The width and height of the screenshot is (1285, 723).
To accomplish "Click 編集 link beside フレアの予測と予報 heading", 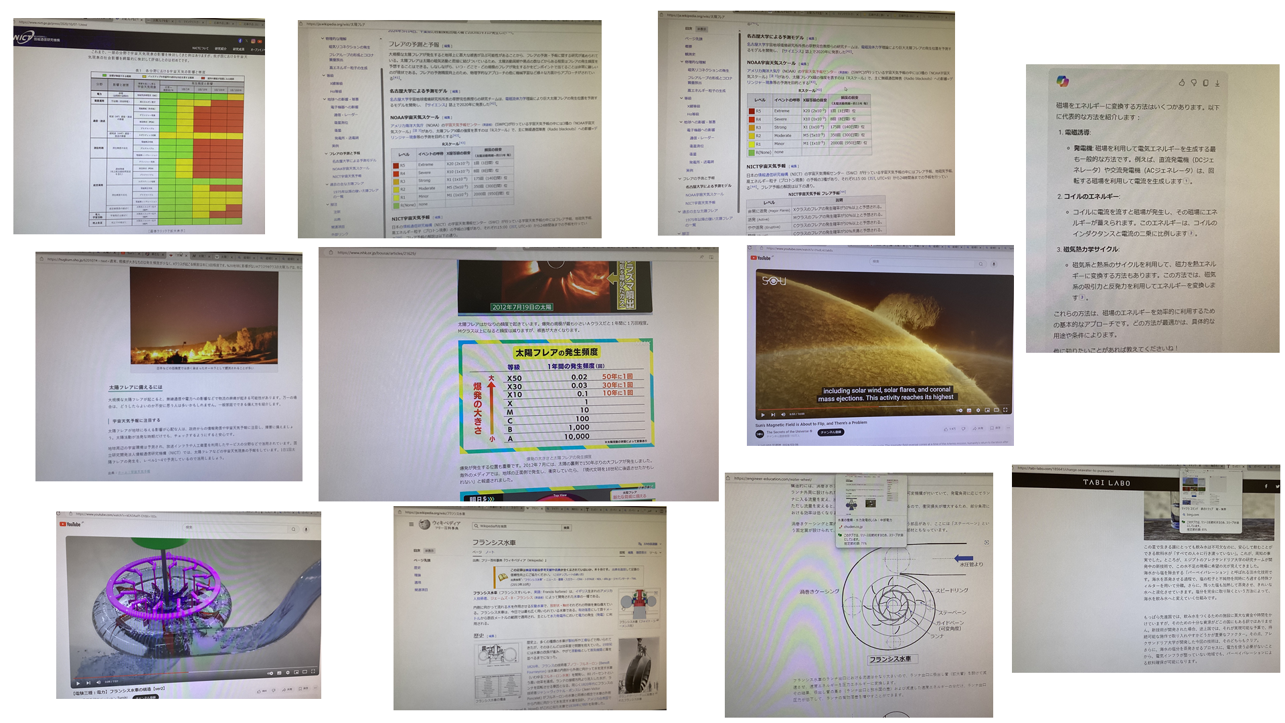I will click(447, 46).
